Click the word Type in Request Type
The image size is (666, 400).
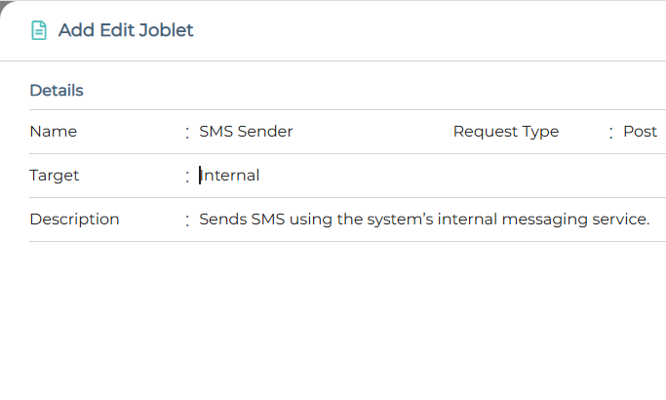540,132
